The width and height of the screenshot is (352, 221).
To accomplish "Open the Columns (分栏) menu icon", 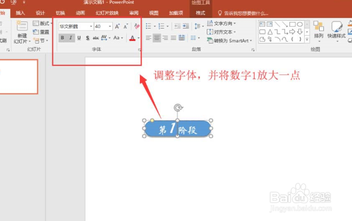I will (x=195, y=38).
